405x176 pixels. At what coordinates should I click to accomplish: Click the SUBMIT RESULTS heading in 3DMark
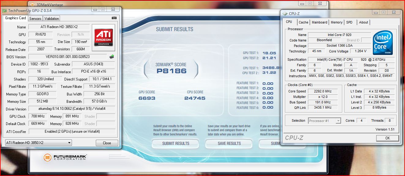click(174, 29)
